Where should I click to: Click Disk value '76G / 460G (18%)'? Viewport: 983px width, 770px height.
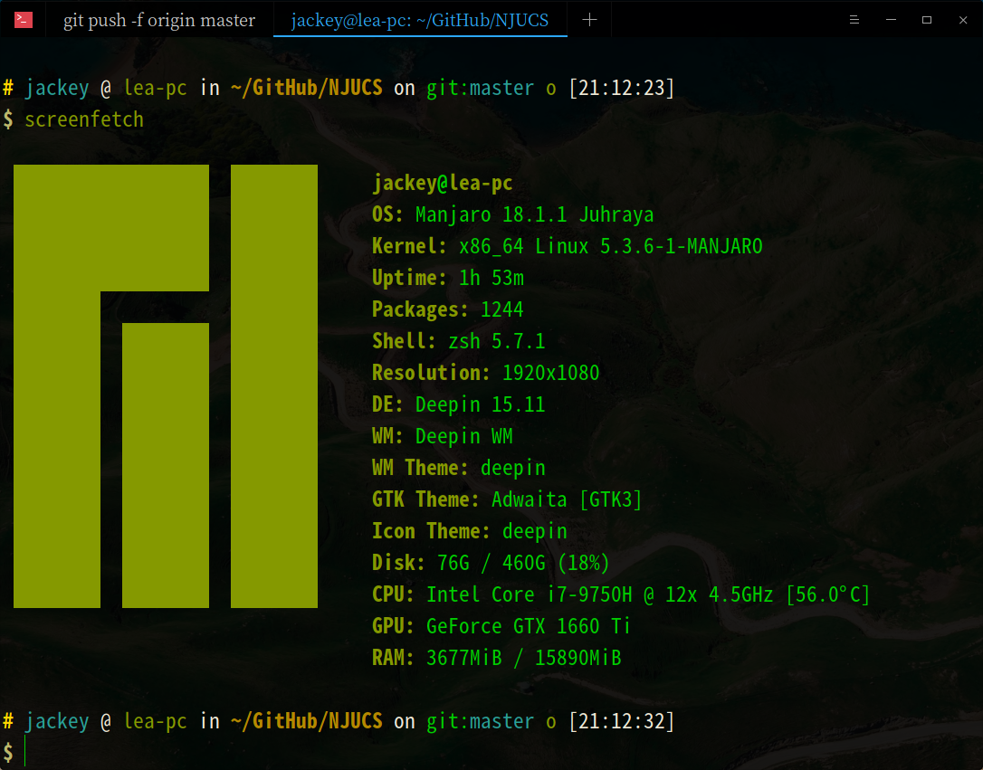pyautogui.click(x=523, y=563)
